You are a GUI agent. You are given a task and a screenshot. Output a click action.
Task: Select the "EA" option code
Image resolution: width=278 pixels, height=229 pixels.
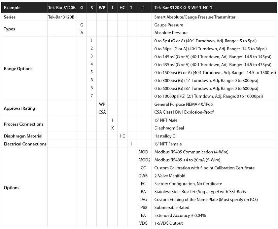(x=143, y=215)
